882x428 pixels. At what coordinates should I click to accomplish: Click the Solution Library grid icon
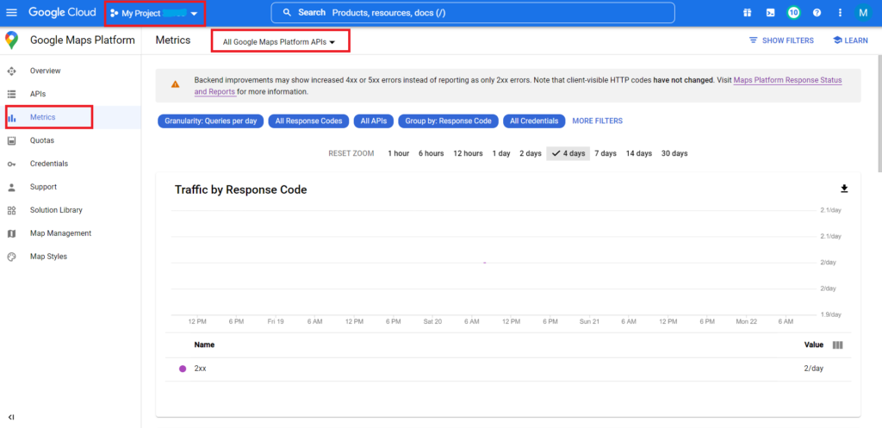click(x=11, y=210)
